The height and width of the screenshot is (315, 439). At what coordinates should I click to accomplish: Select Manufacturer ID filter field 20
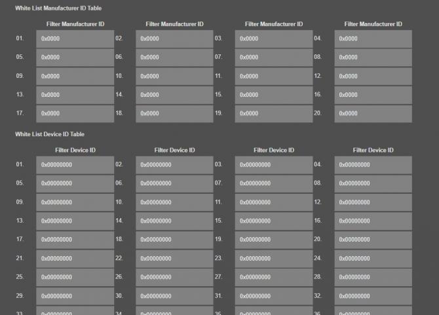(x=373, y=113)
